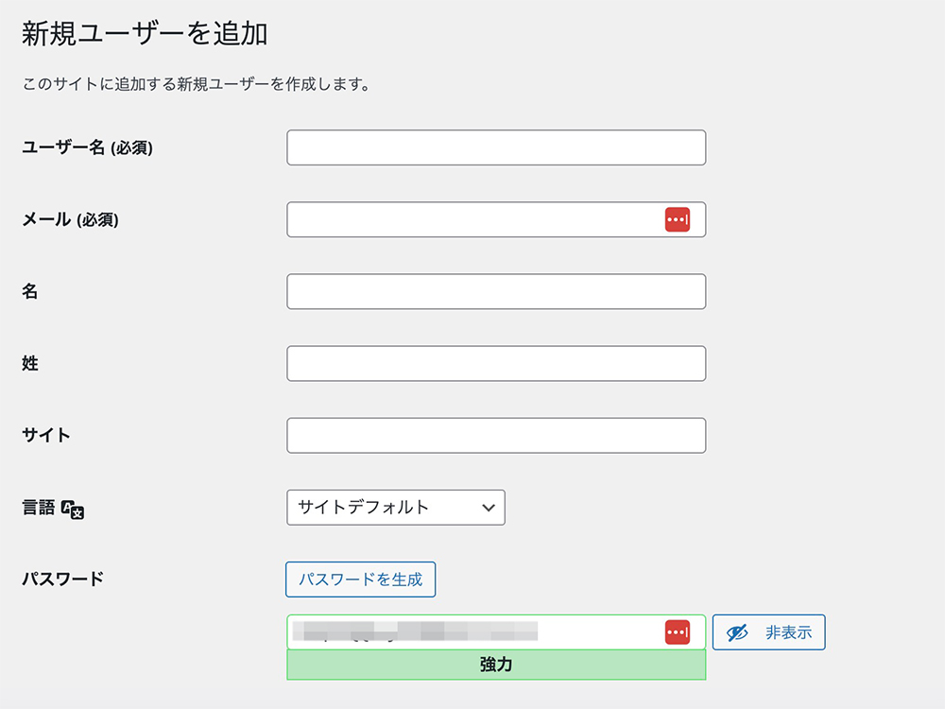The height and width of the screenshot is (709, 945).
Task: Click the ユーザー名 (必須) label
Action: 87,147
